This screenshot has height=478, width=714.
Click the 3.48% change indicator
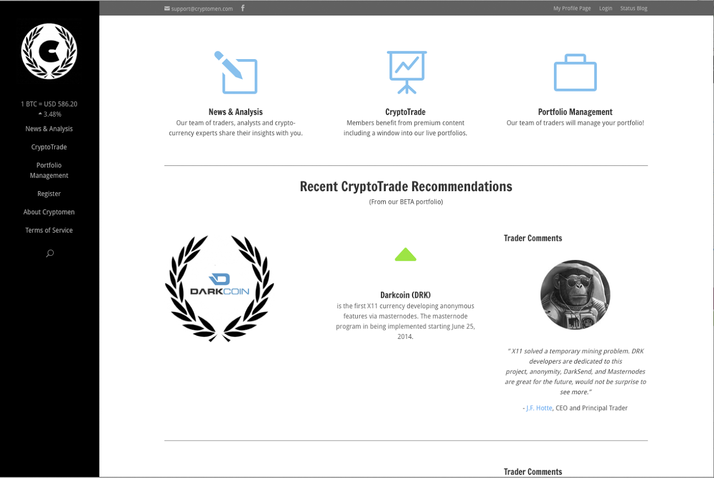tap(50, 114)
